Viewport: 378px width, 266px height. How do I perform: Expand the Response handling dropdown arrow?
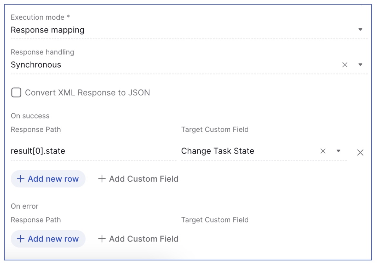360,65
